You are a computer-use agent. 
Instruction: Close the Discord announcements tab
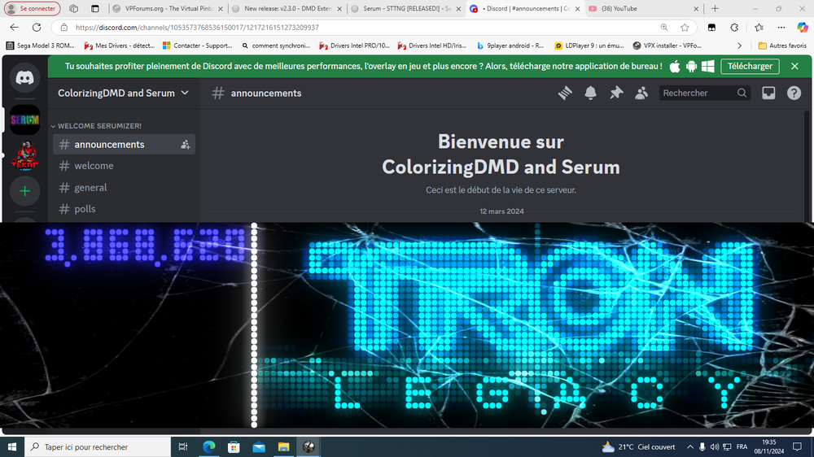pyautogui.click(x=577, y=9)
